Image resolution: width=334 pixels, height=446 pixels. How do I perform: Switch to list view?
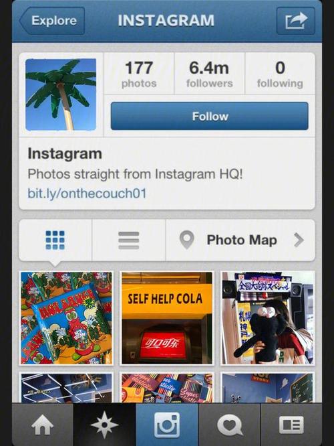[x=128, y=240]
